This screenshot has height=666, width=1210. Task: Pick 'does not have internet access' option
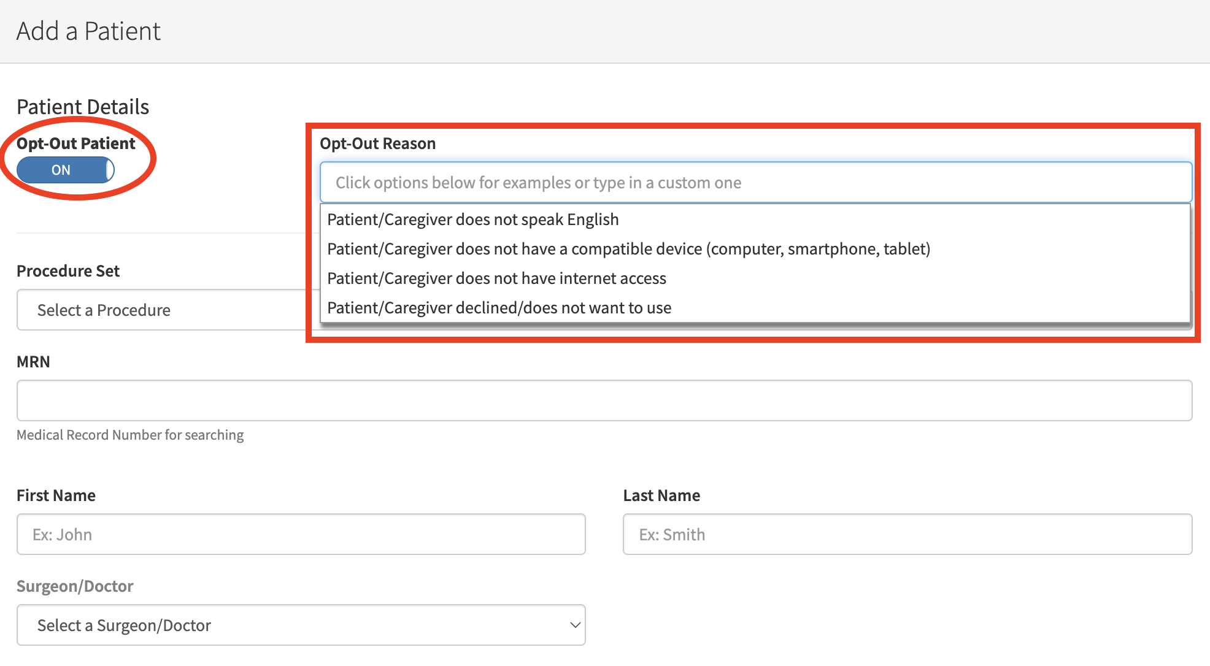(496, 278)
